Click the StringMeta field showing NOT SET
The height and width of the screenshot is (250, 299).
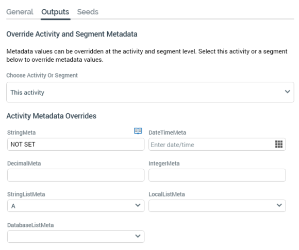pyautogui.click(x=76, y=144)
